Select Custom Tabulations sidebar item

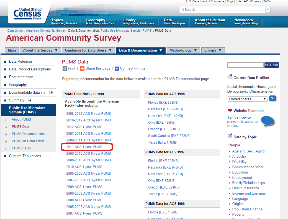coord(25,156)
